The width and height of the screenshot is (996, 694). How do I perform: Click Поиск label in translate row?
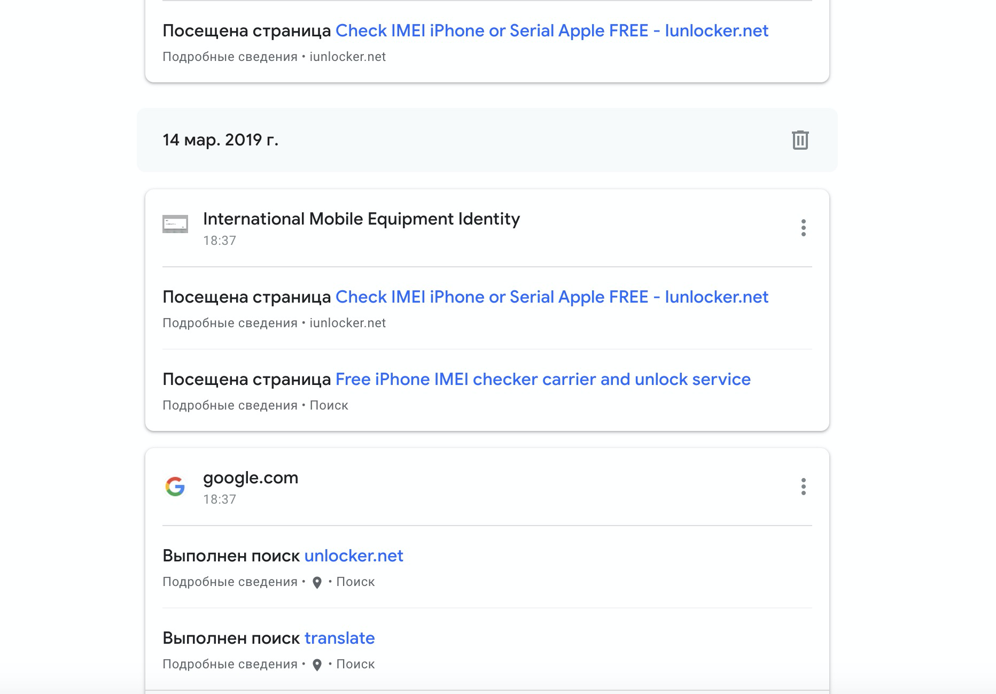(x=355, y=664)
